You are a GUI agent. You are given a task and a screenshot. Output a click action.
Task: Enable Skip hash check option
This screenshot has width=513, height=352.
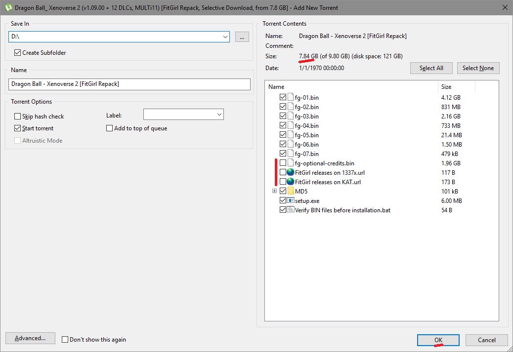pyautogui.click(x=18, y=117)
